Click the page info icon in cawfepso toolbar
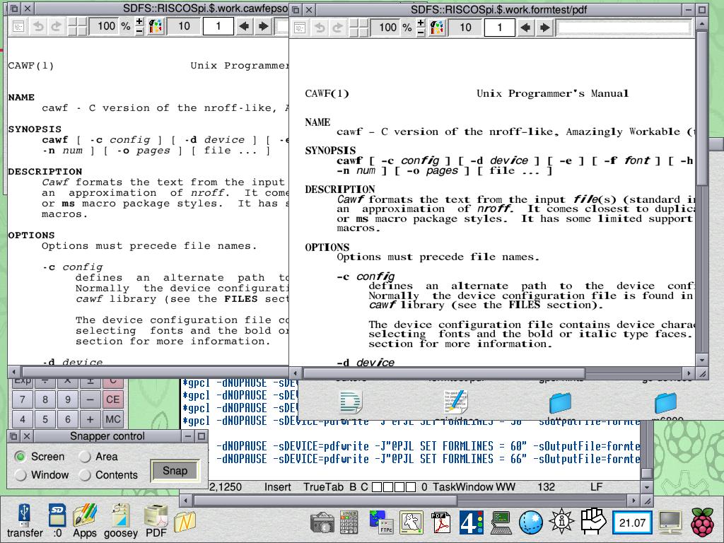This screenshot has height=543, width=724. 18,26
